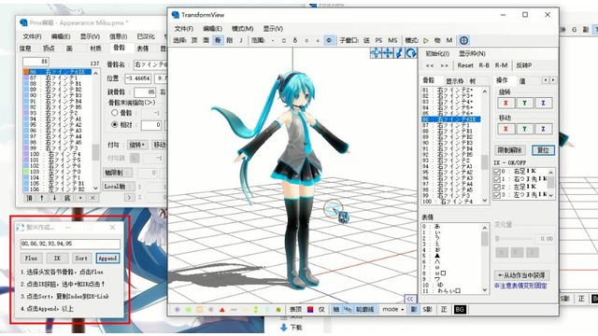598x336 pixels.
Task: Toggle the 轴 axis display button
Action: 335,310
